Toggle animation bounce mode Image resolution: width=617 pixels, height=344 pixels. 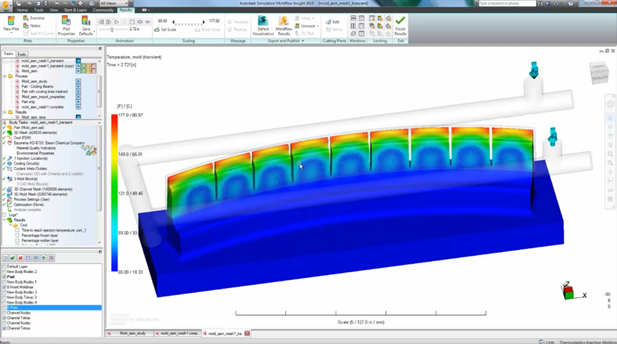[x=148, y=22]
